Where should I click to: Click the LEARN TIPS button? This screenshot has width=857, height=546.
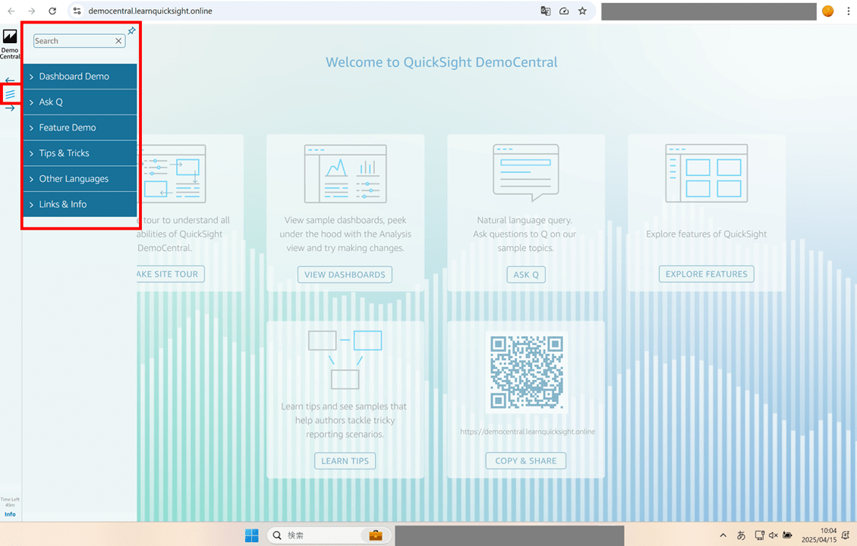(345, 461)
